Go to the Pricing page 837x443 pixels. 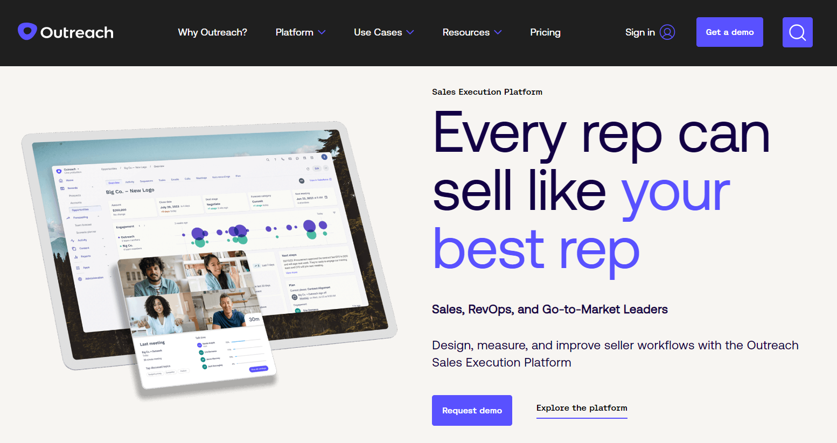(x=545, y=32)
